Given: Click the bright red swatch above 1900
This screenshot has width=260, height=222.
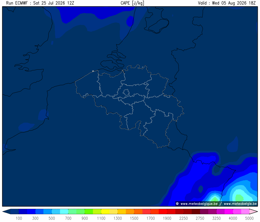Looking at the screenshot, I should 163,211.
